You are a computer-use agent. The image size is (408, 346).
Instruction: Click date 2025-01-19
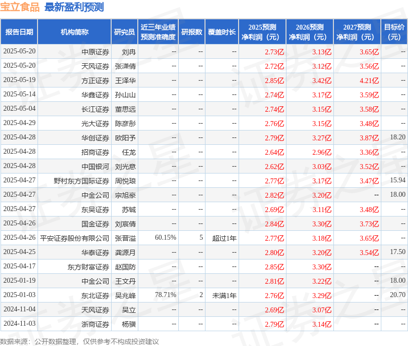(20, 280)
